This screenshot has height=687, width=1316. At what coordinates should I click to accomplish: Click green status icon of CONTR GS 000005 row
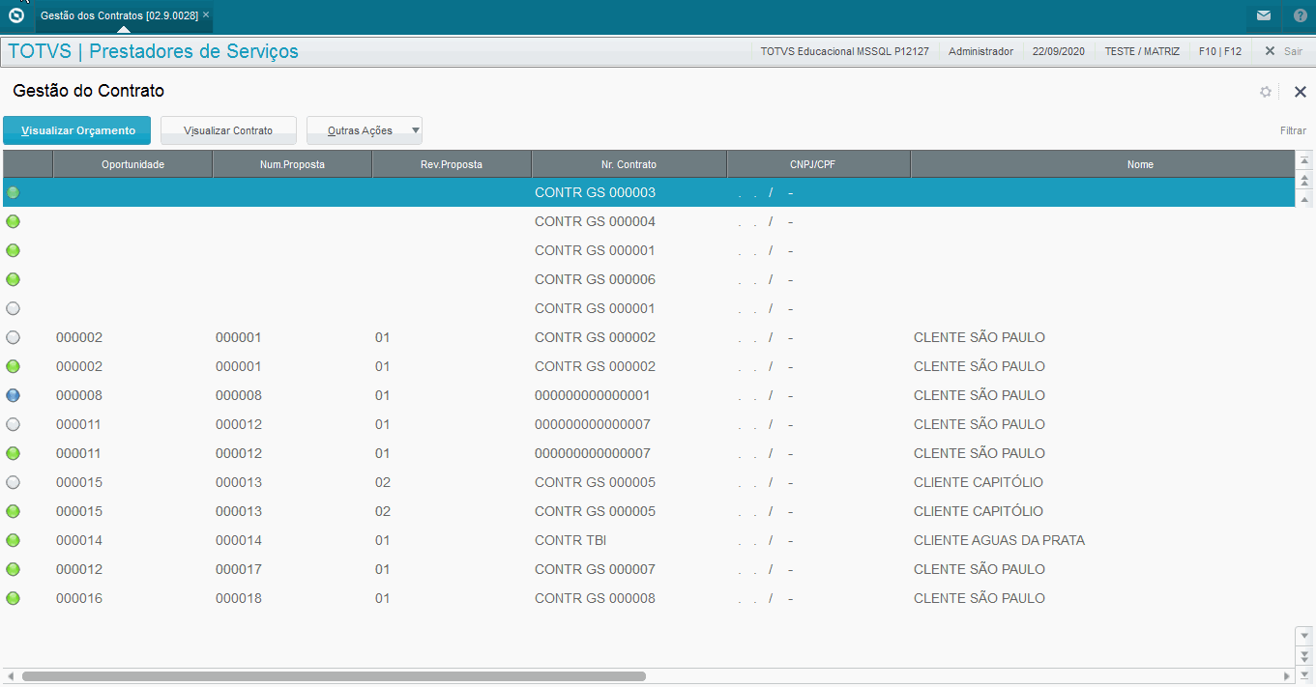13,511
